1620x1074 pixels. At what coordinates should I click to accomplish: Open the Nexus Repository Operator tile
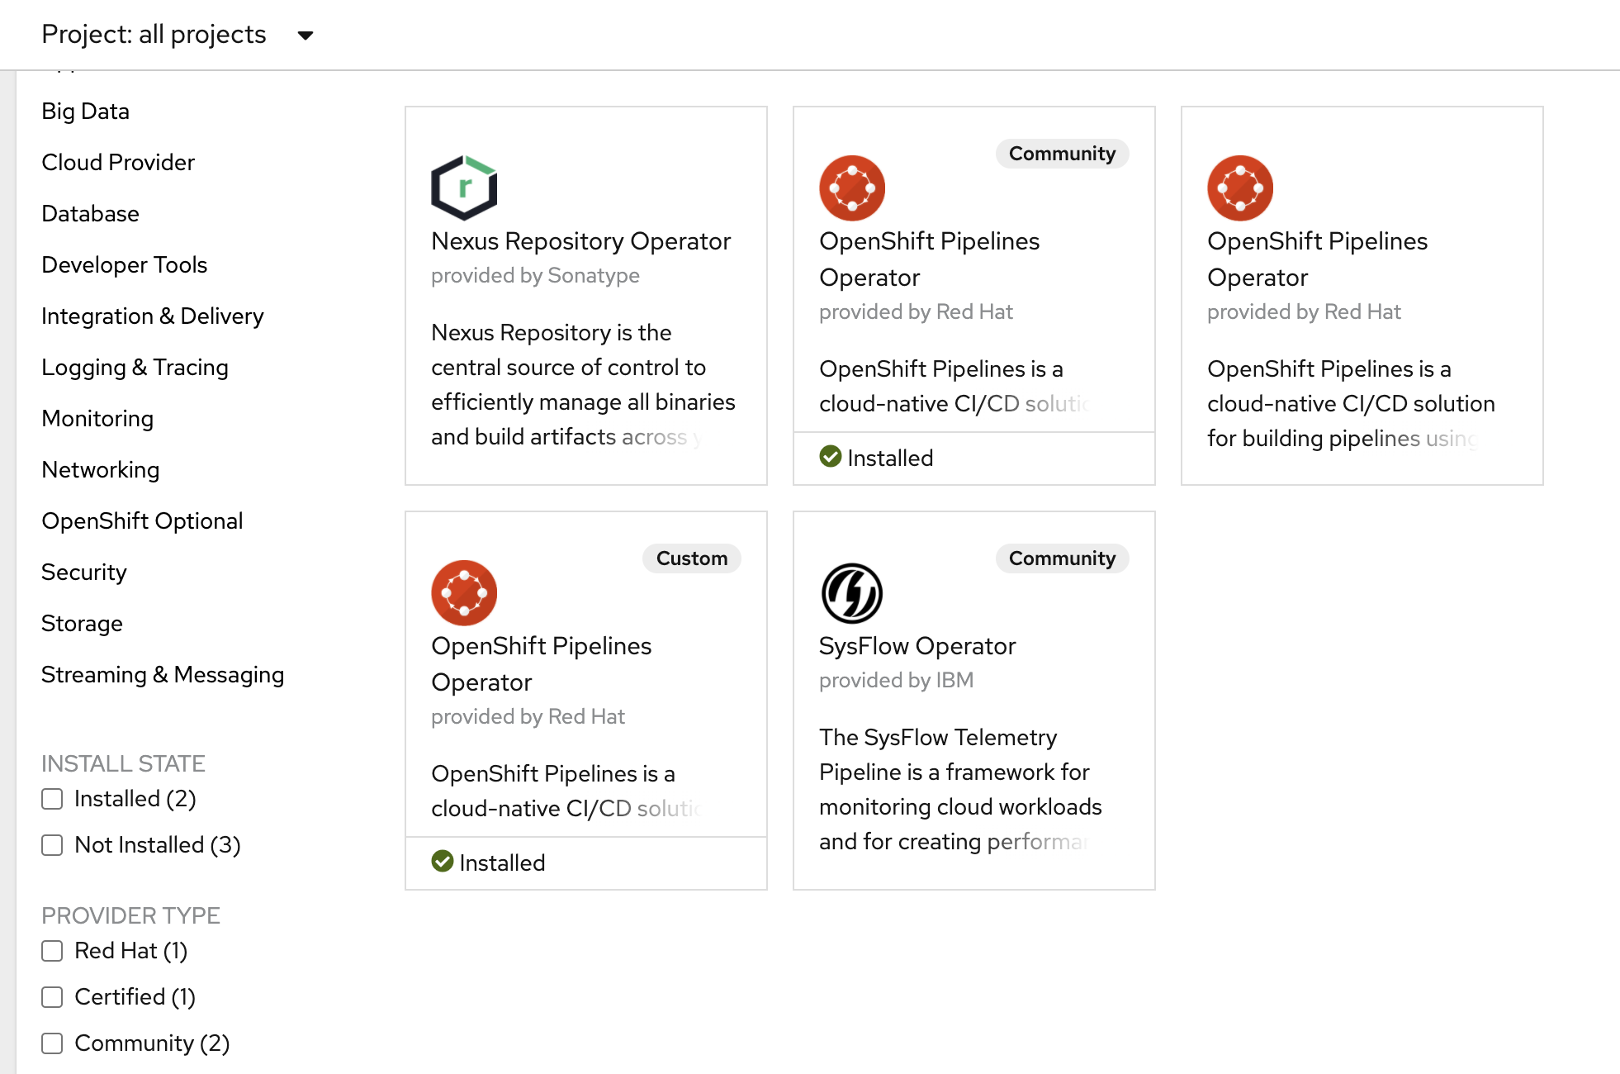(585, 294)
